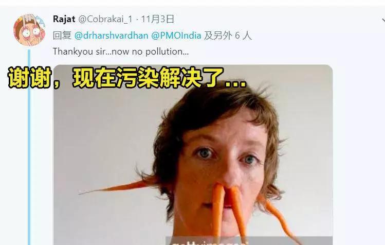Click the dot between handle and date

pos(137,20)
